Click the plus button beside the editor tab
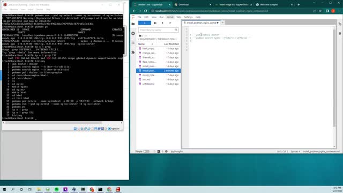Image resolution: width=343 pixels, height=193 pixels. (223, 23)
